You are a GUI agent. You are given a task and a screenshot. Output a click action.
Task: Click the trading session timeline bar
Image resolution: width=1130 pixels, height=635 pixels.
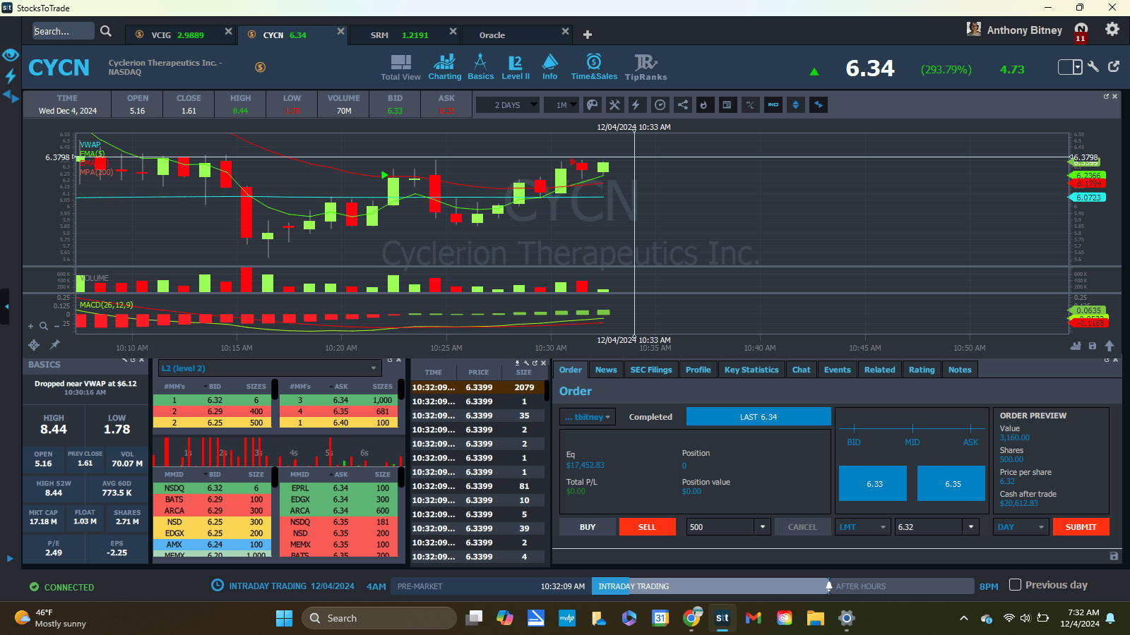[682, 586]
